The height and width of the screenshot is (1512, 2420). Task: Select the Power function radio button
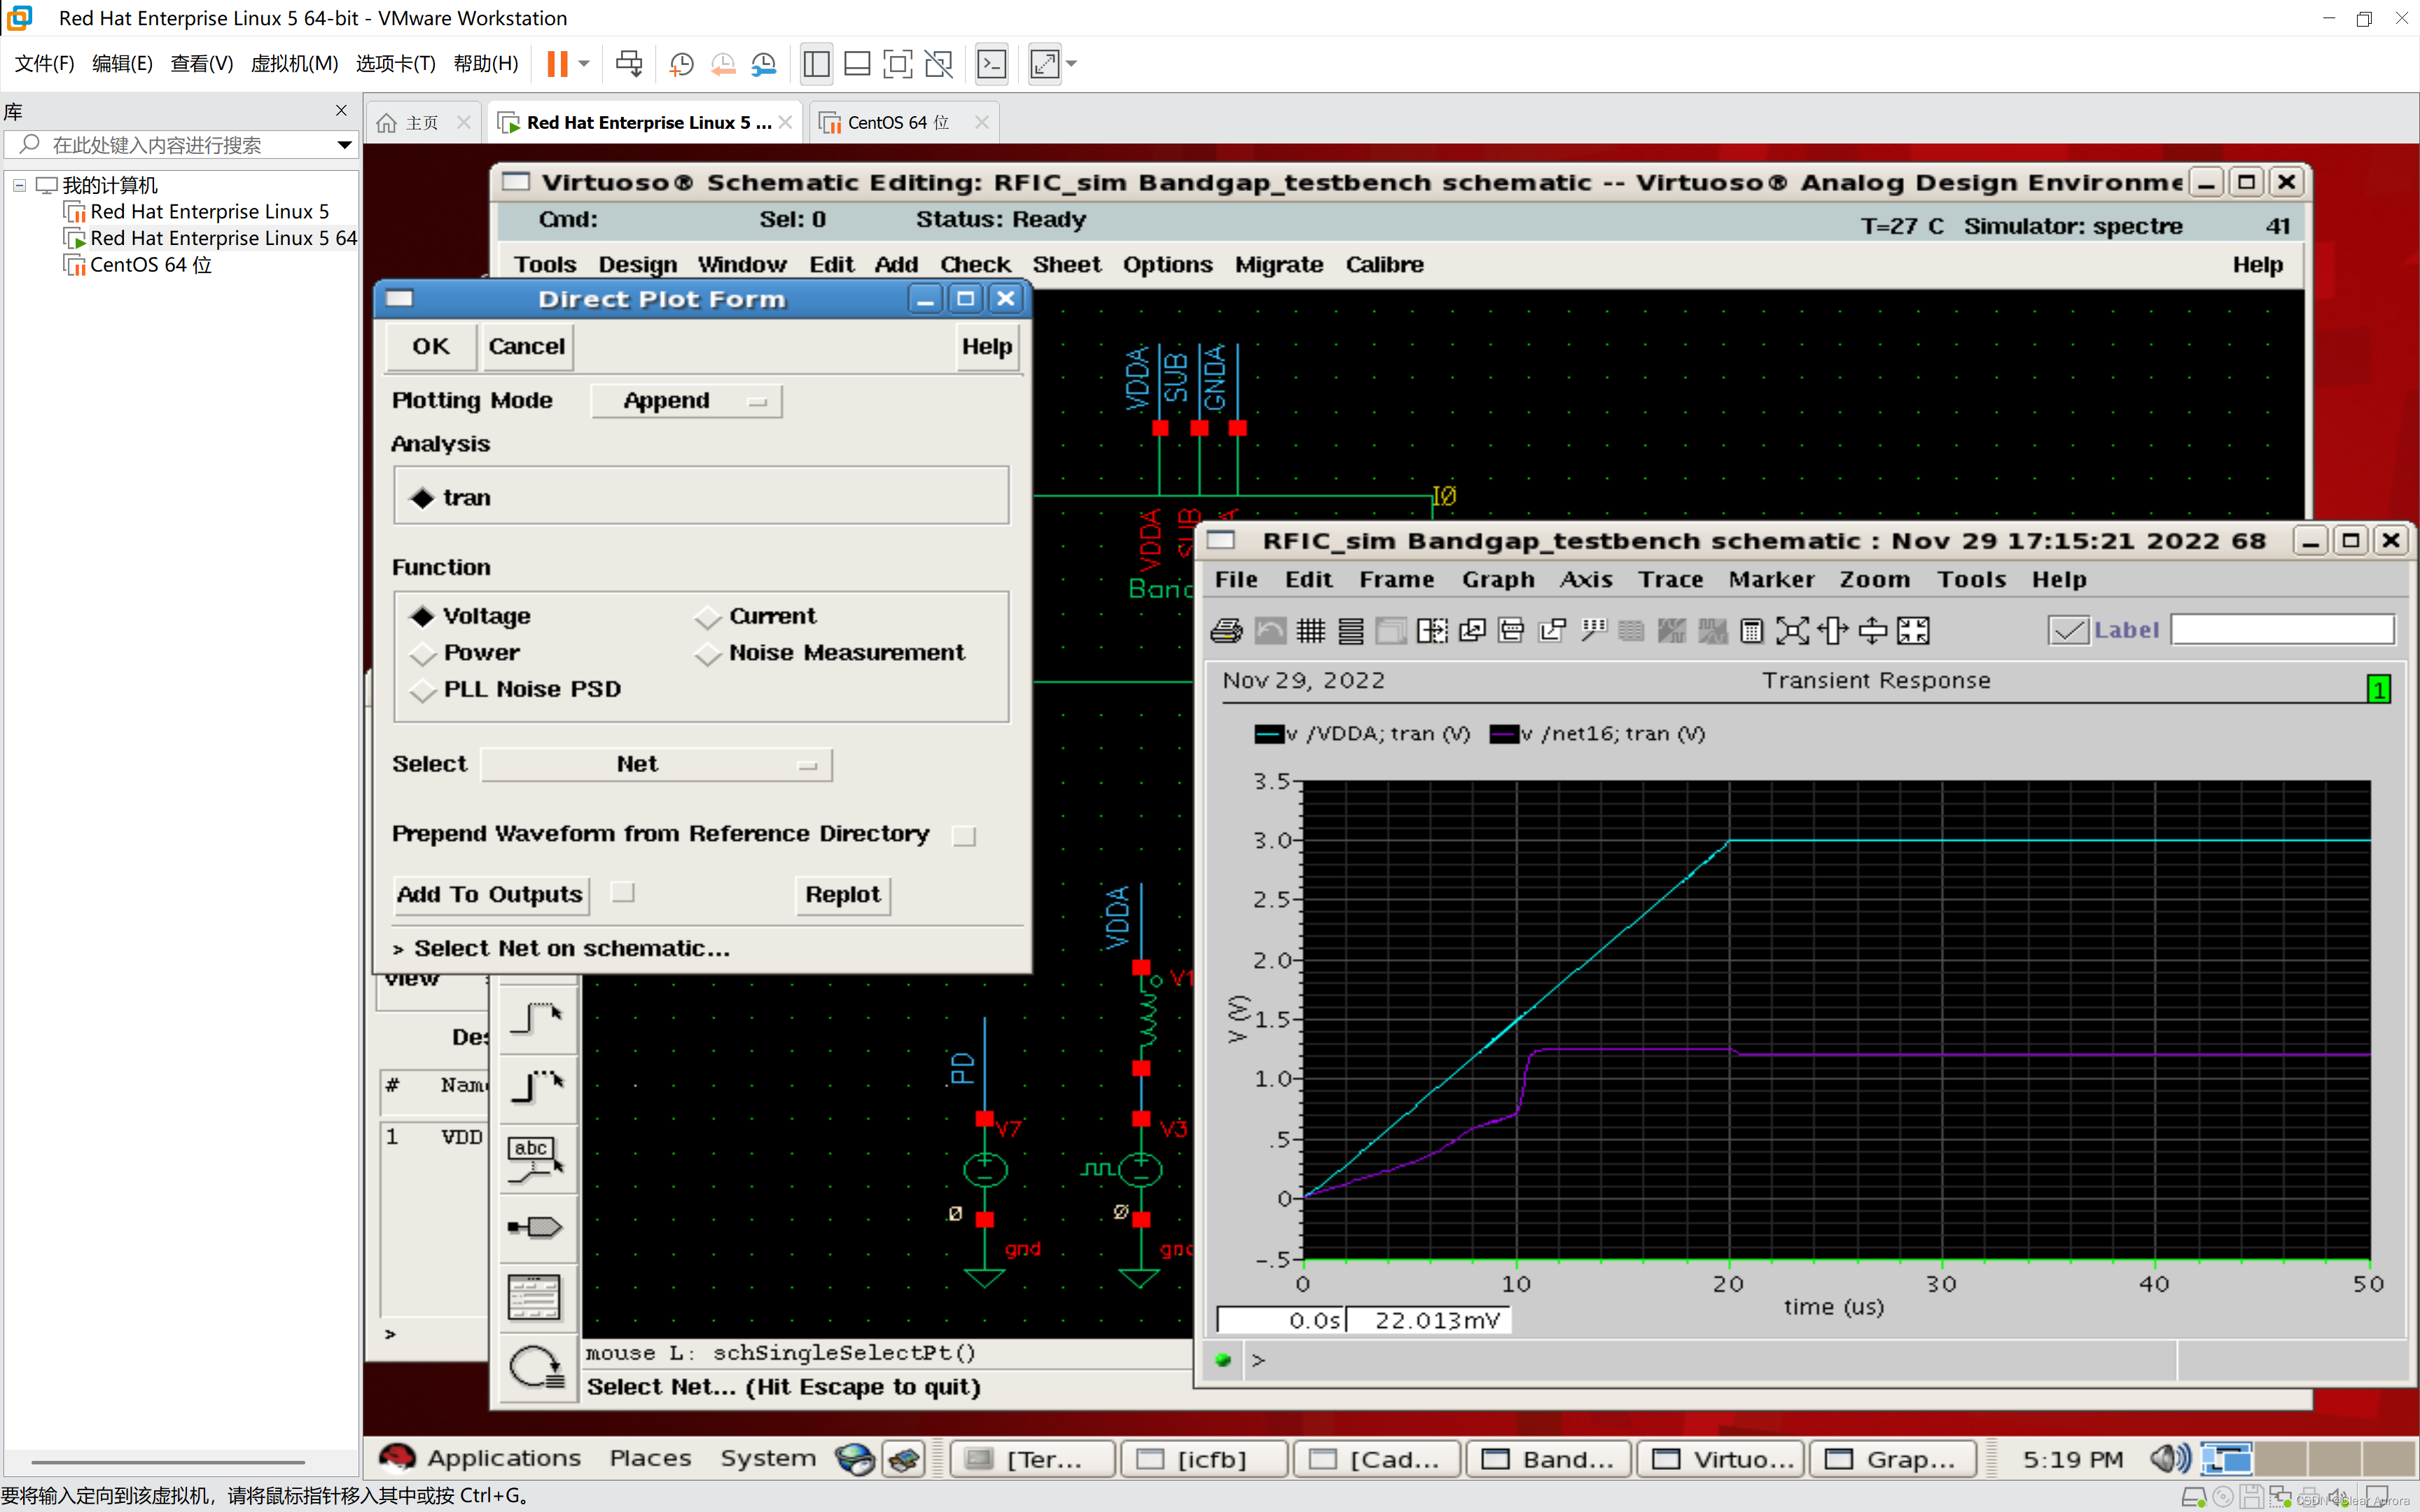coord(423,654)
